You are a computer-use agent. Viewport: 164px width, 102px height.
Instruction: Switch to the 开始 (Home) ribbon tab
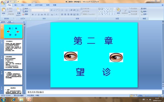(x=9, y=5)
